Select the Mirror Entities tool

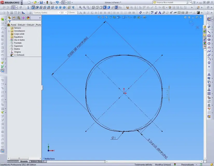209,90
